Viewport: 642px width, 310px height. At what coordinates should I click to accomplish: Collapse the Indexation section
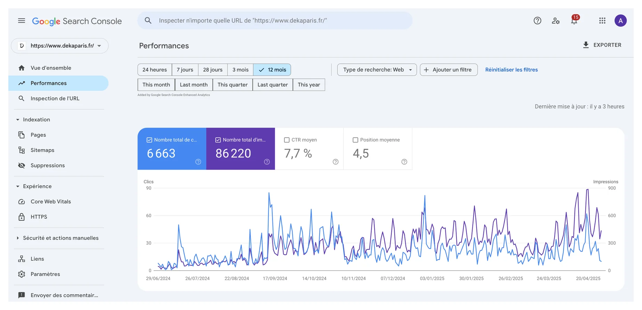click(18, 120)
